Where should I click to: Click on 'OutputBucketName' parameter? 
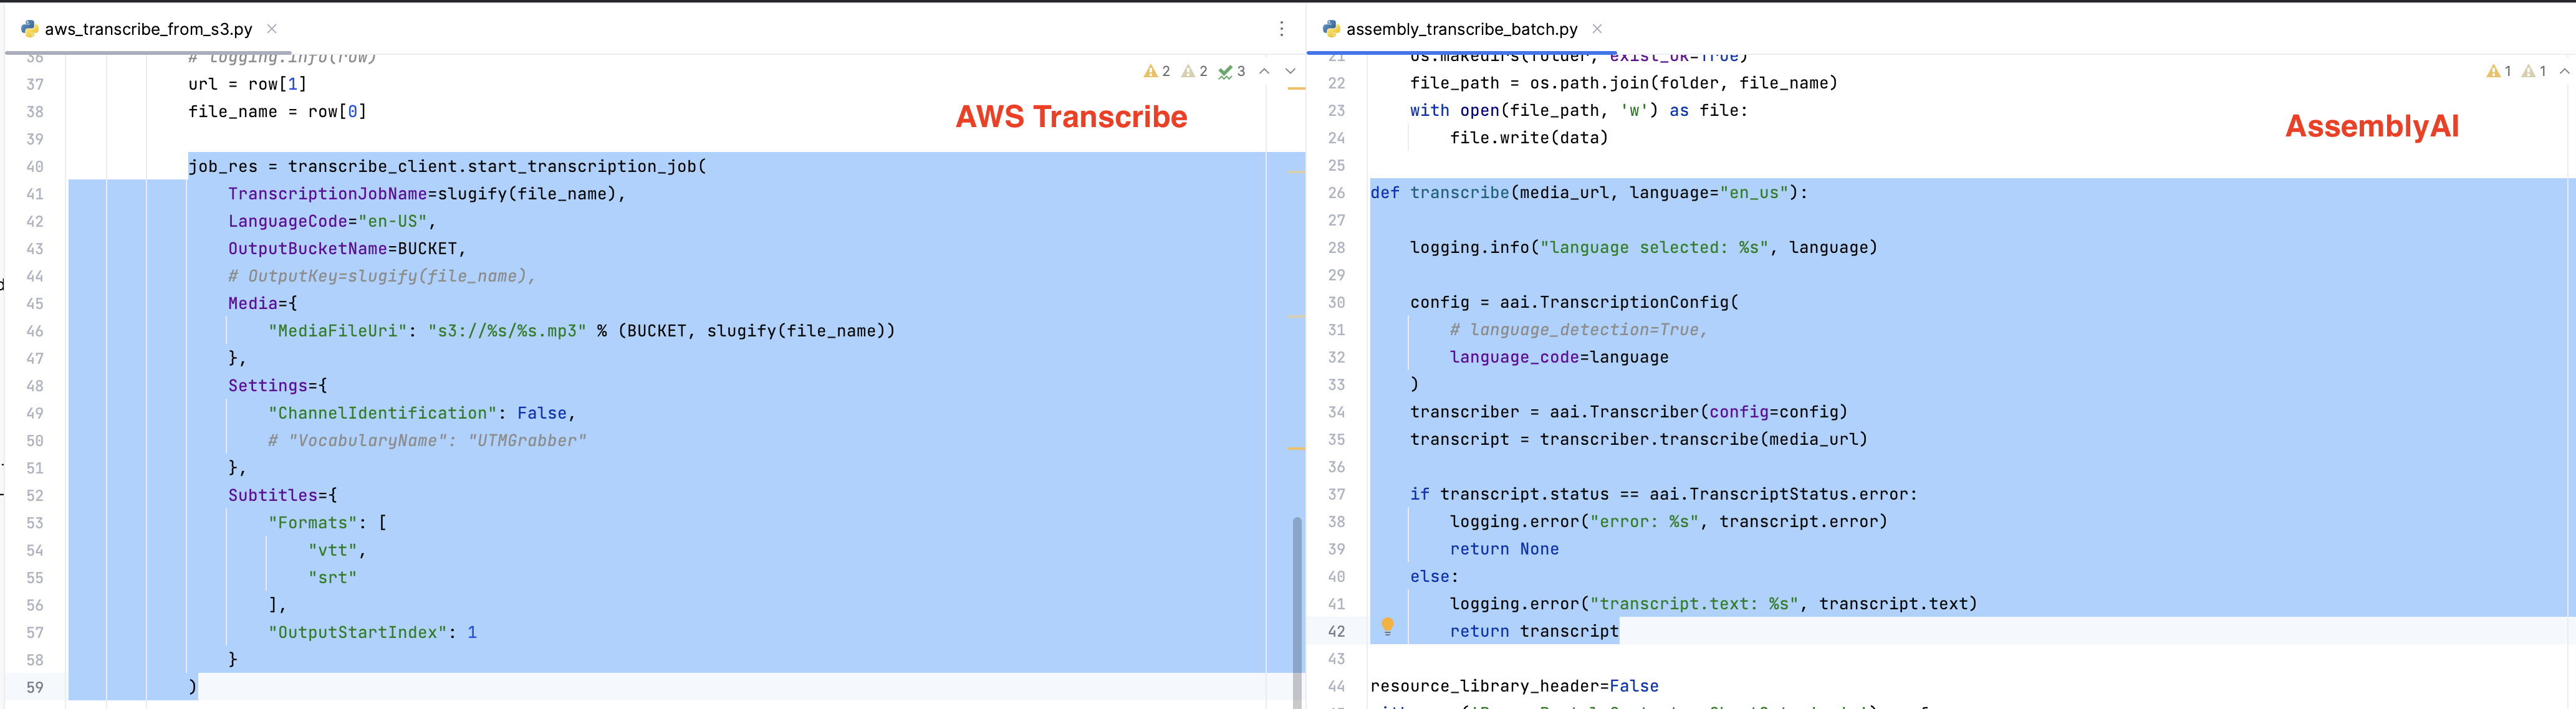[307, 249]
